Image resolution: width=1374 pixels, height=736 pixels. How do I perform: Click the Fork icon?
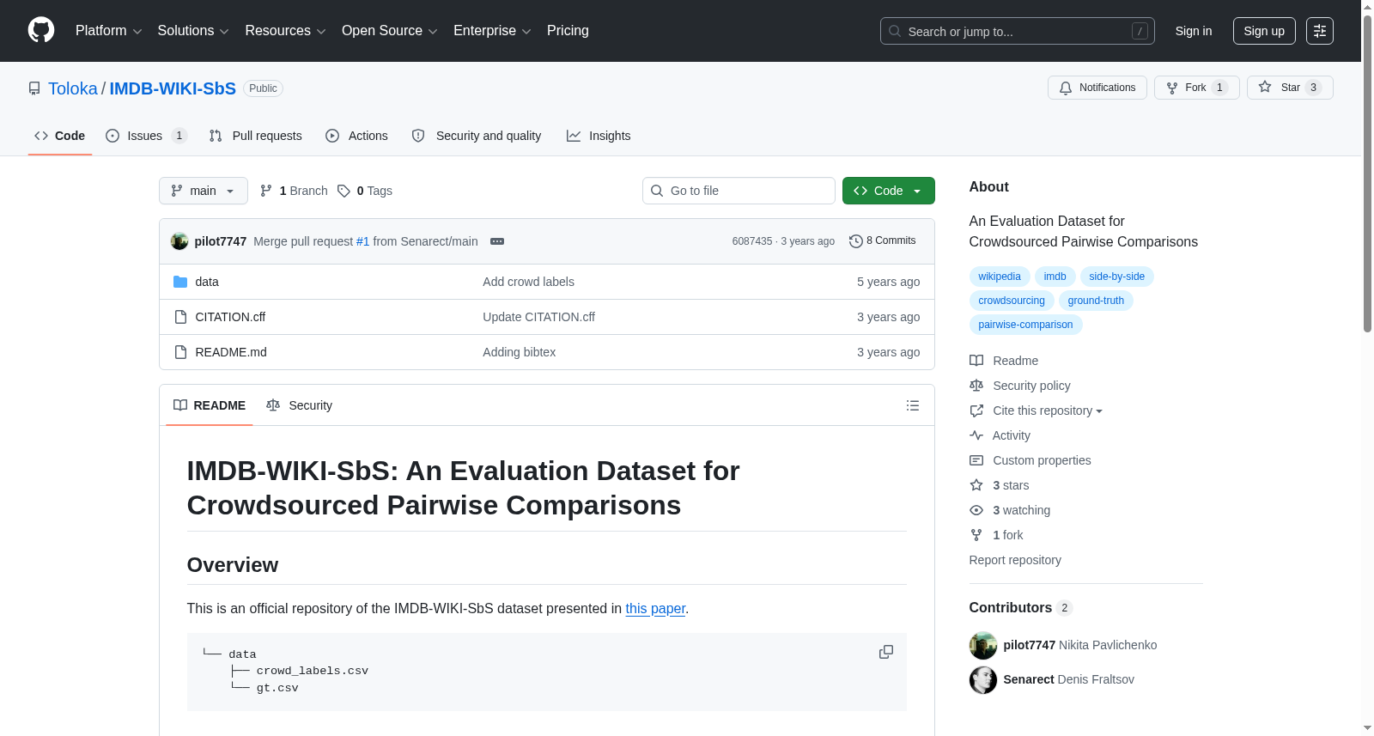pos(1172,88)
